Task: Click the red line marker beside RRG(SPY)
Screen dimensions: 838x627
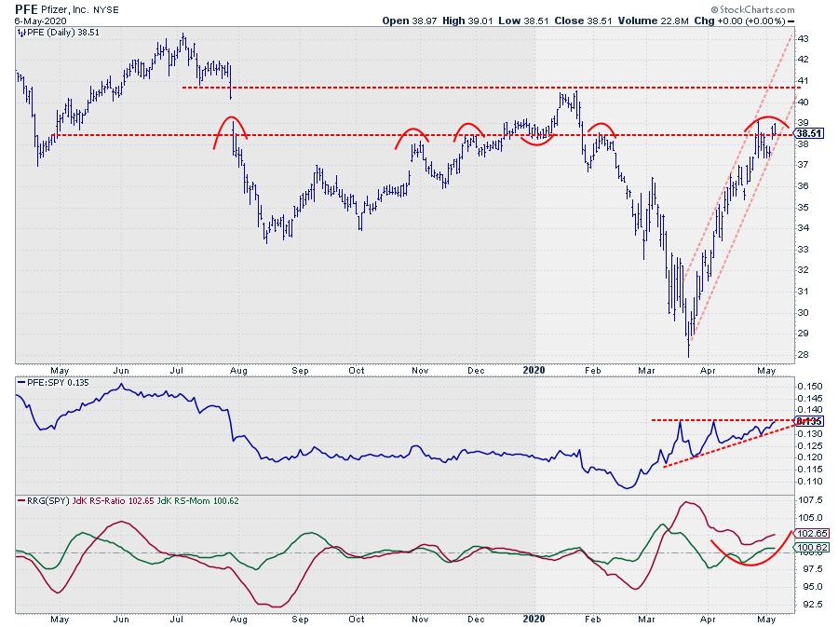Action: click(20, 502)
